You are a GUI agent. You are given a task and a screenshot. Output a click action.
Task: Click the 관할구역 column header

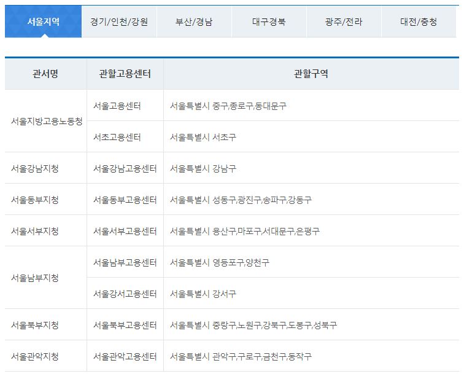[311, 74]
